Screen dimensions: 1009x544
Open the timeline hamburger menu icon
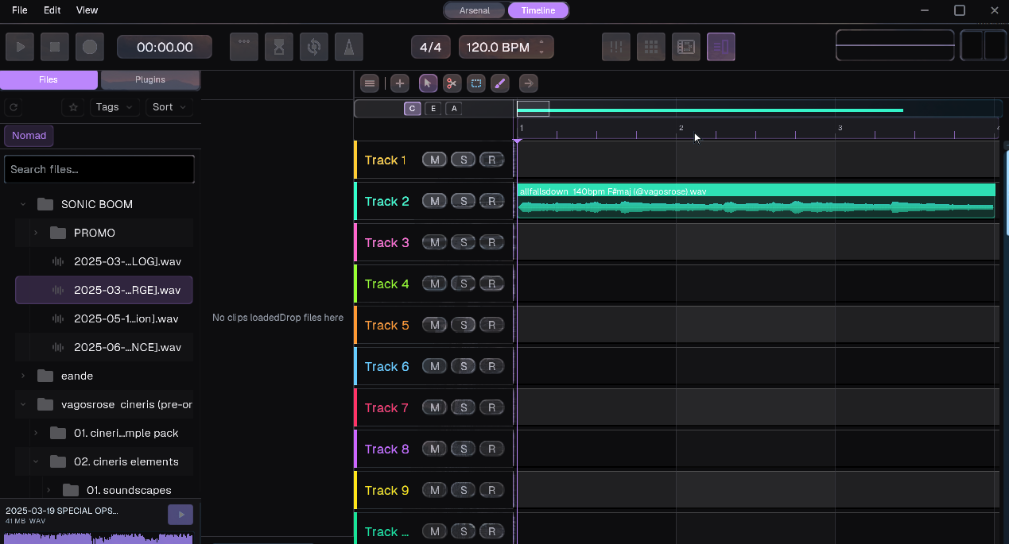click(x=369, y=83)
